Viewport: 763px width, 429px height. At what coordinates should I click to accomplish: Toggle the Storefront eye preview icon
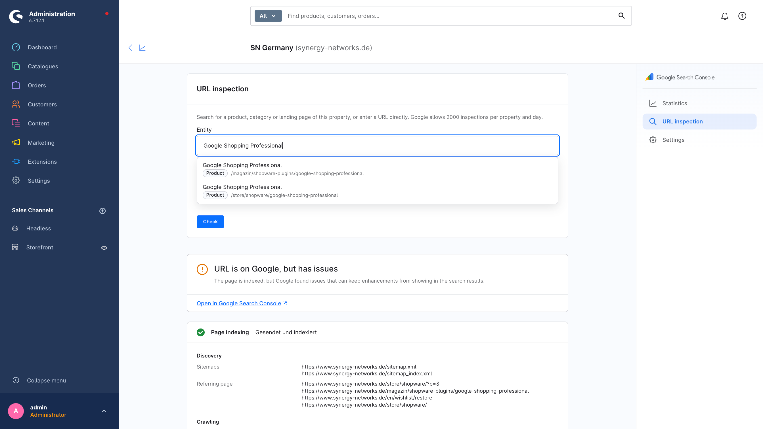pos(104,248)
